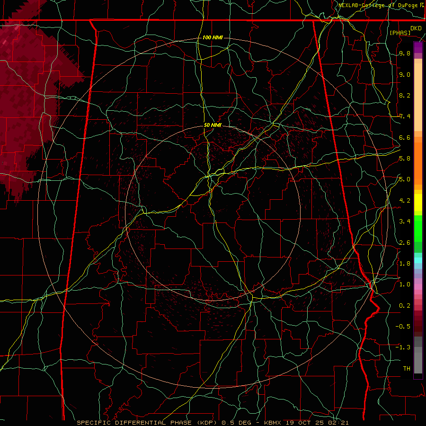Click the -0.5 value on color scale
426x426 pixels.
click(x=403, y=327)
